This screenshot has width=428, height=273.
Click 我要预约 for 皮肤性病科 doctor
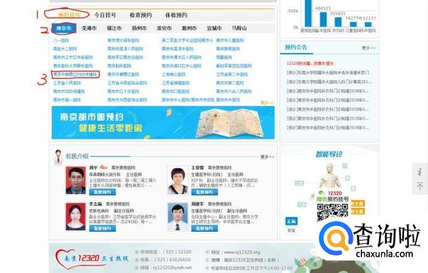(x=102, y=229)
